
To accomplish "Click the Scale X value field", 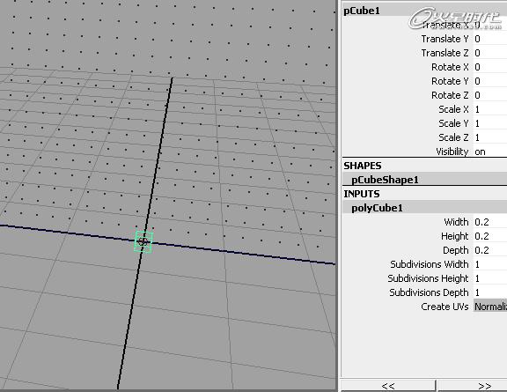I will (490, 109).
